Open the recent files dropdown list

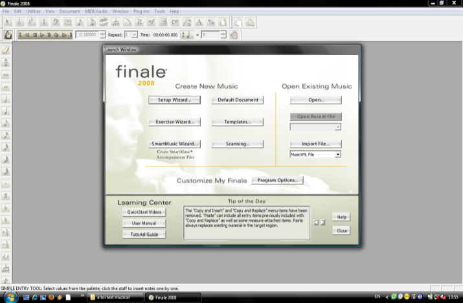click(338, 127)
